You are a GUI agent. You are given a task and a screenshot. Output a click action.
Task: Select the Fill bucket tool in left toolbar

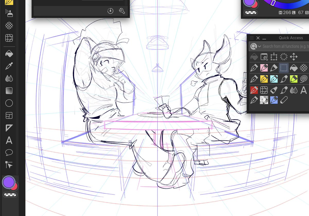click(x=9, y=53)
